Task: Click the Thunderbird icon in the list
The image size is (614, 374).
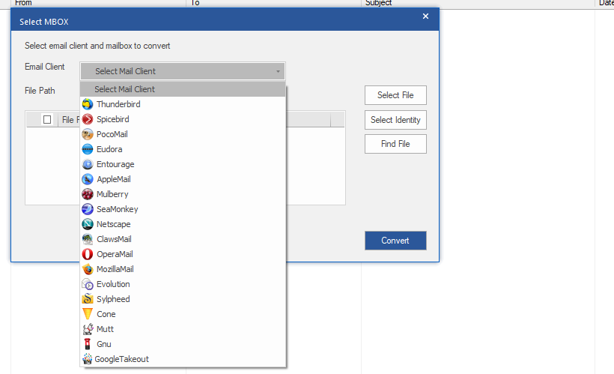Action: (x=88, y=104)
